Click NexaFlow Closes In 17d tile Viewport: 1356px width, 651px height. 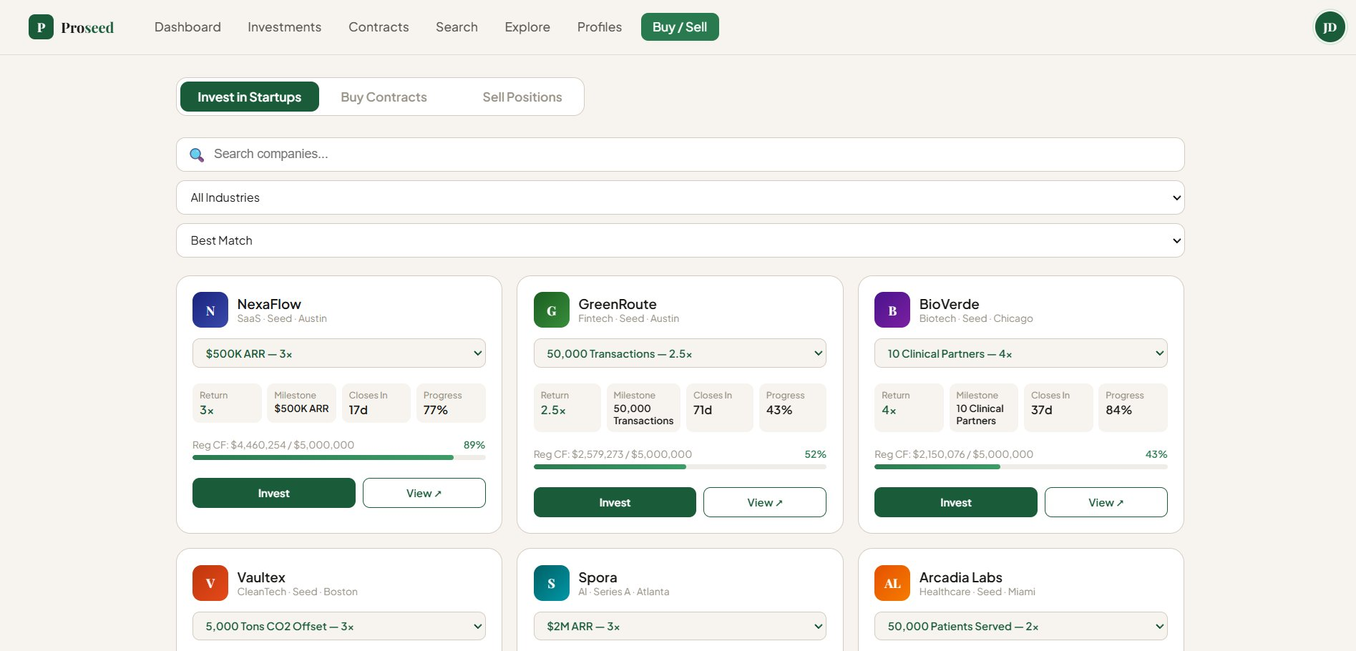point(376,403)
